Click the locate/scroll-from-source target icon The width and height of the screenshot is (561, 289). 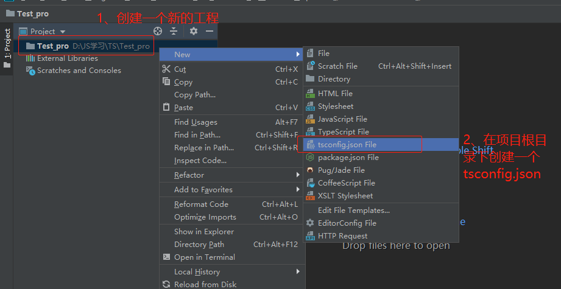coord(157,31)
